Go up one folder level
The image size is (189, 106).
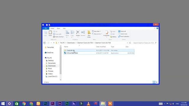pyautogui.click(x=54, y=43)
